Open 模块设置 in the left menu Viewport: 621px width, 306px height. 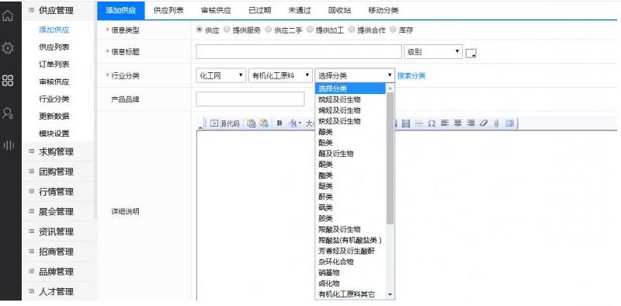[x=54, y=134]
